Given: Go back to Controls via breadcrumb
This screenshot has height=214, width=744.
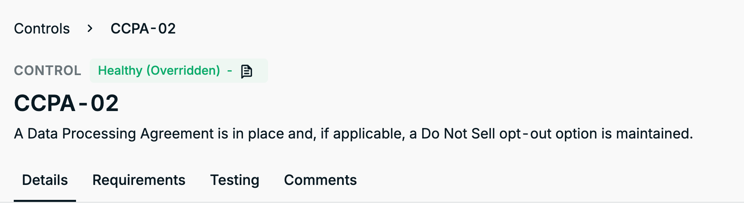Looking at the screenshot, I should [42, 29].
